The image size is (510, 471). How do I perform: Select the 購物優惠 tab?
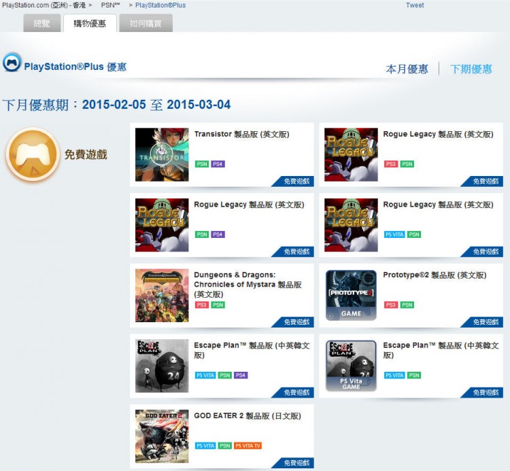pyautogui.click(x=90, y=23)
